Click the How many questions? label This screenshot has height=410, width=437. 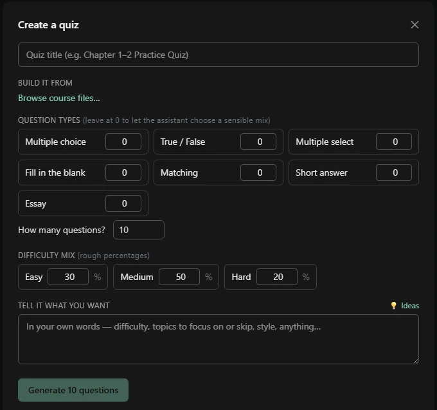62,230
